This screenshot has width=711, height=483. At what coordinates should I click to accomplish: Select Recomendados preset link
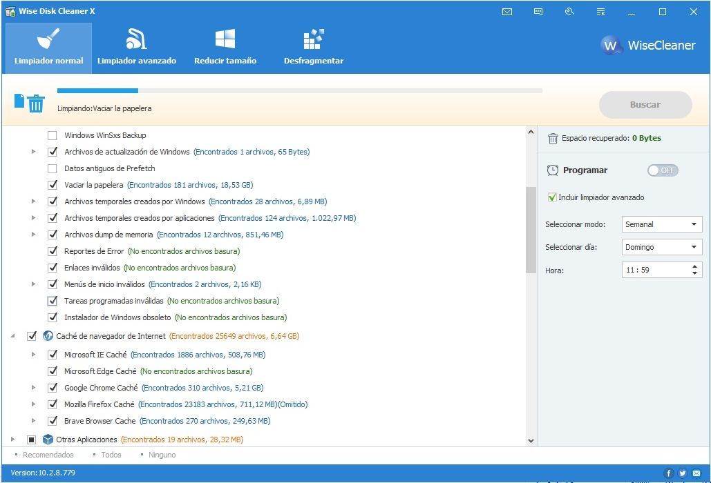coord(48,455)
